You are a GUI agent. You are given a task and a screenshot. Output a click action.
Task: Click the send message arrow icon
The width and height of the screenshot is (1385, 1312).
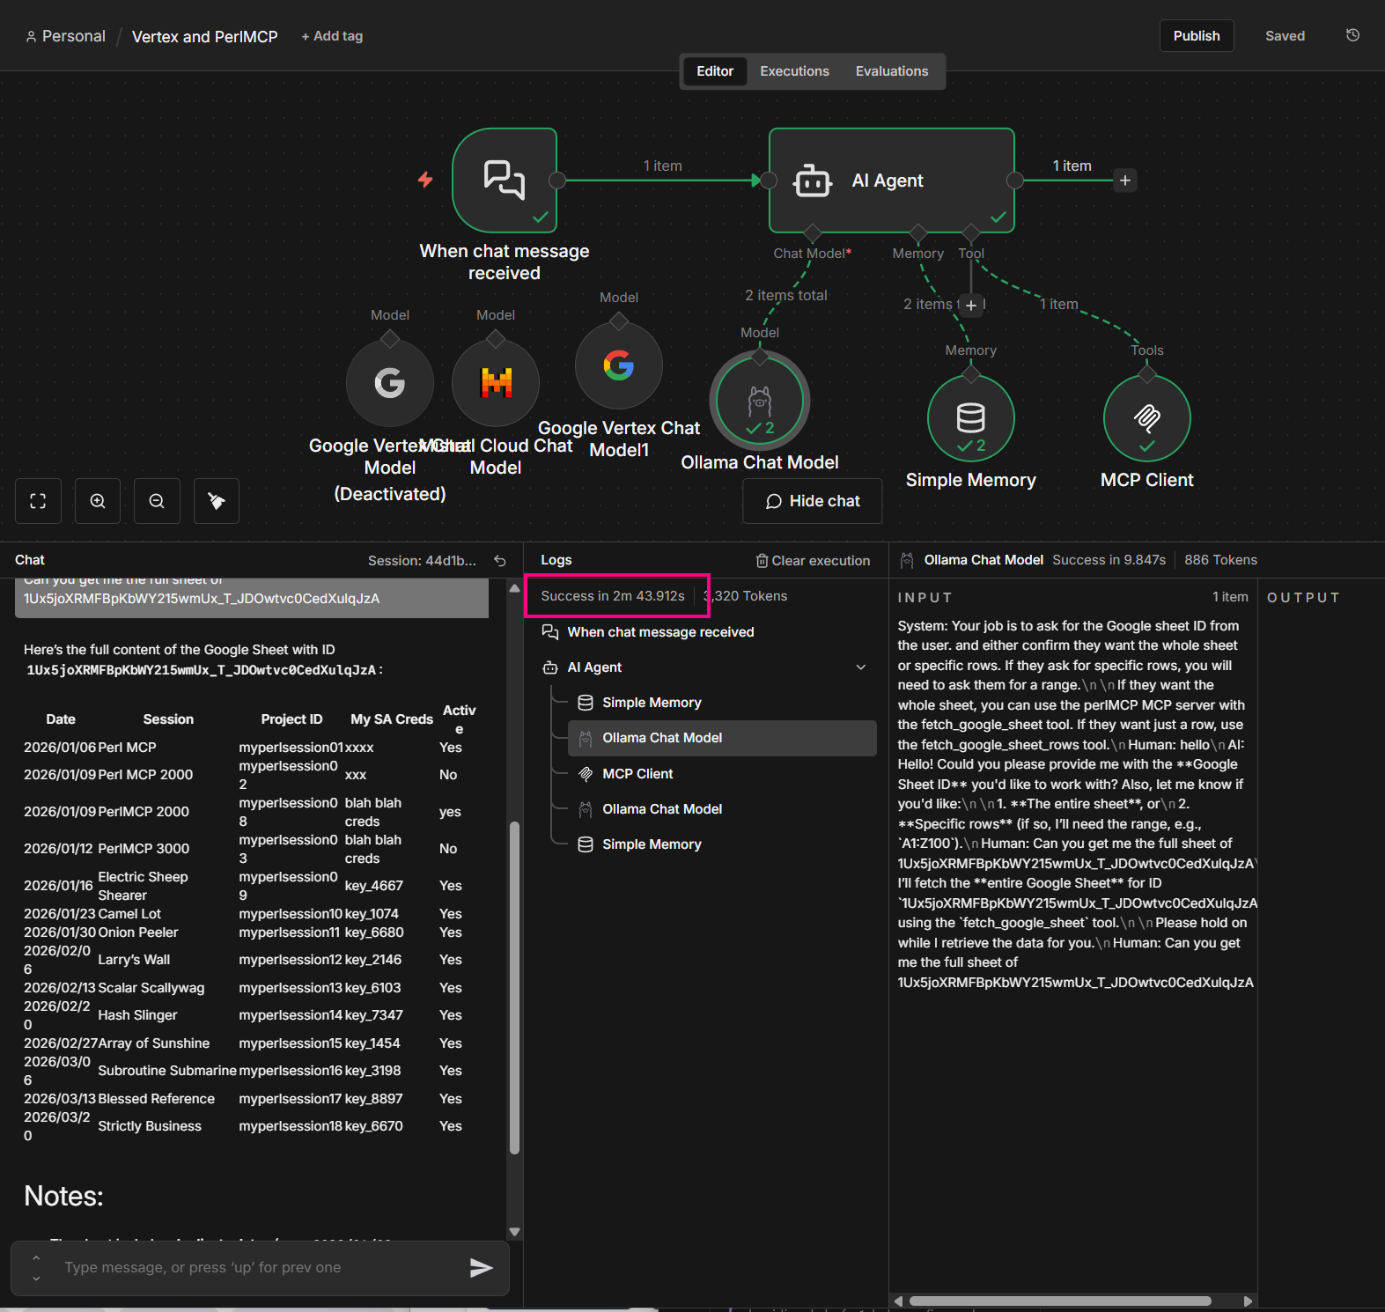click(481, 1267)
